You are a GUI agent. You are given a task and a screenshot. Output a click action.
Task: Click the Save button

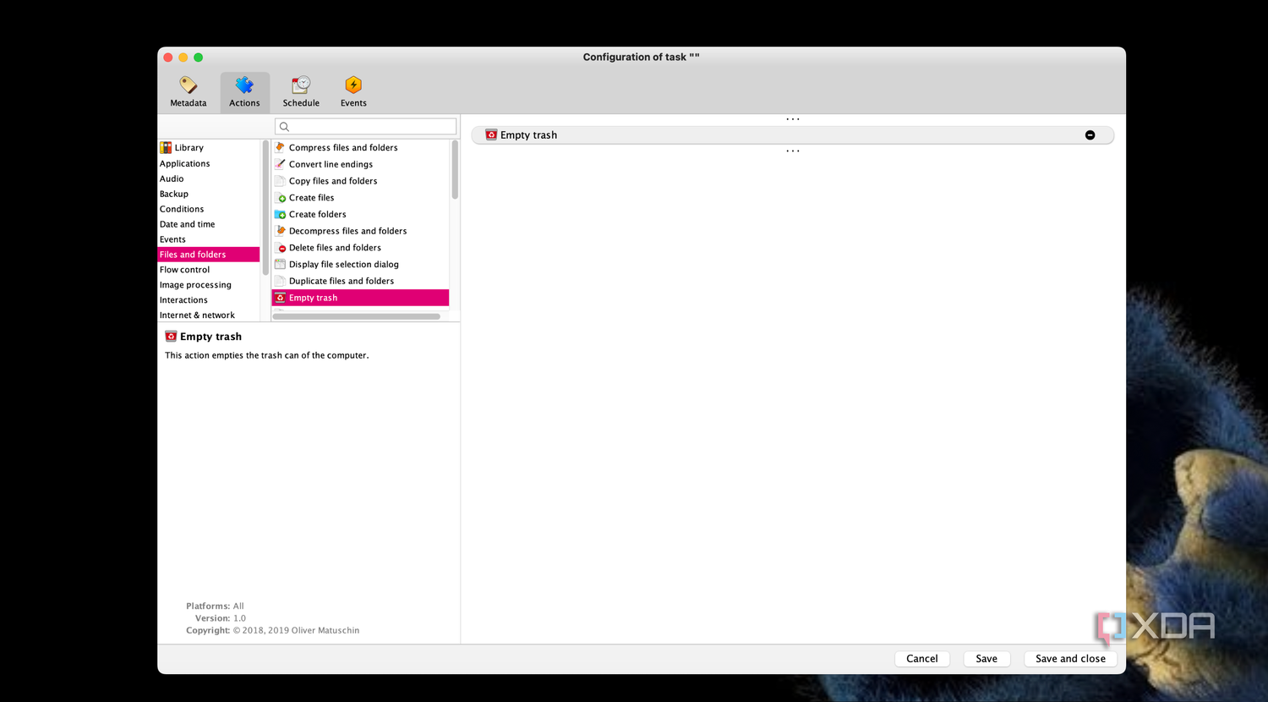tap(987, 659)
